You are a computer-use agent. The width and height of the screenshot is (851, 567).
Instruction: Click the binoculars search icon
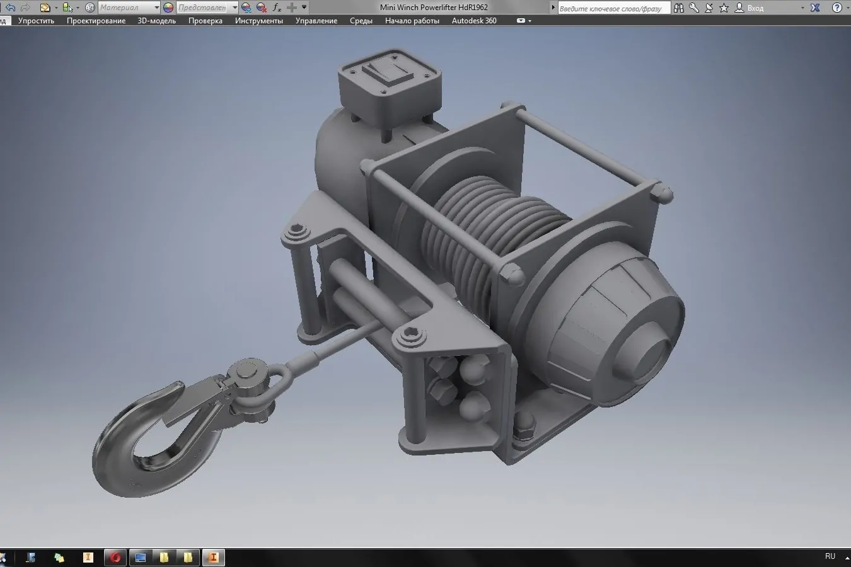click(678, 8)
